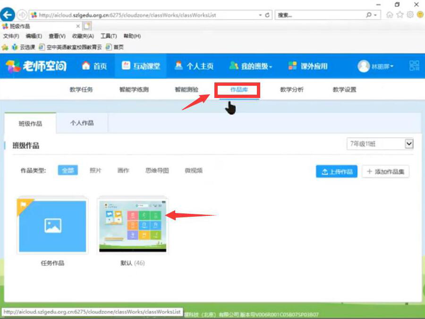Open the 默认 (46) album thumbnail
425x319 pixels.
(x=133, y=225)
